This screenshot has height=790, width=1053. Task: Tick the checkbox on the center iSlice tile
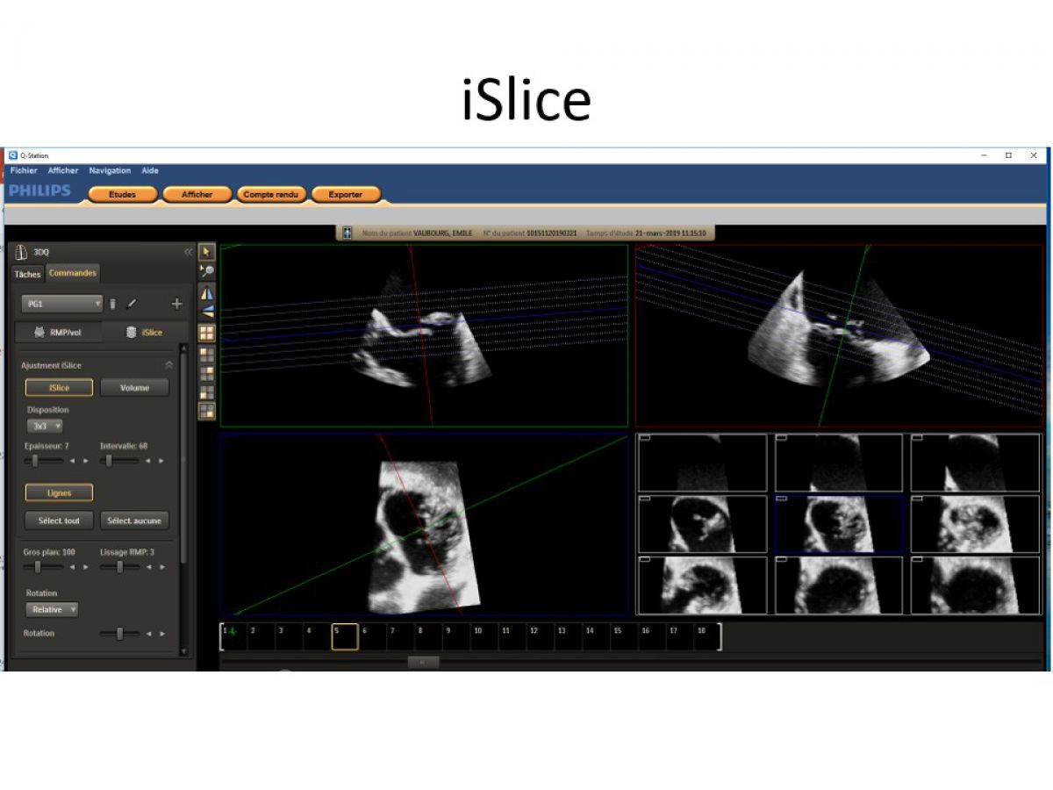(781, 499)
